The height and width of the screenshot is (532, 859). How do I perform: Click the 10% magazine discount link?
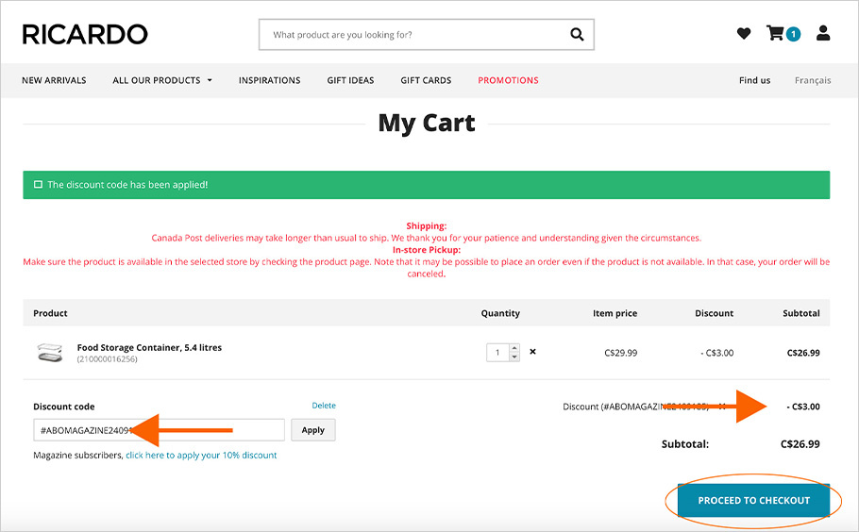coord(201,456)
